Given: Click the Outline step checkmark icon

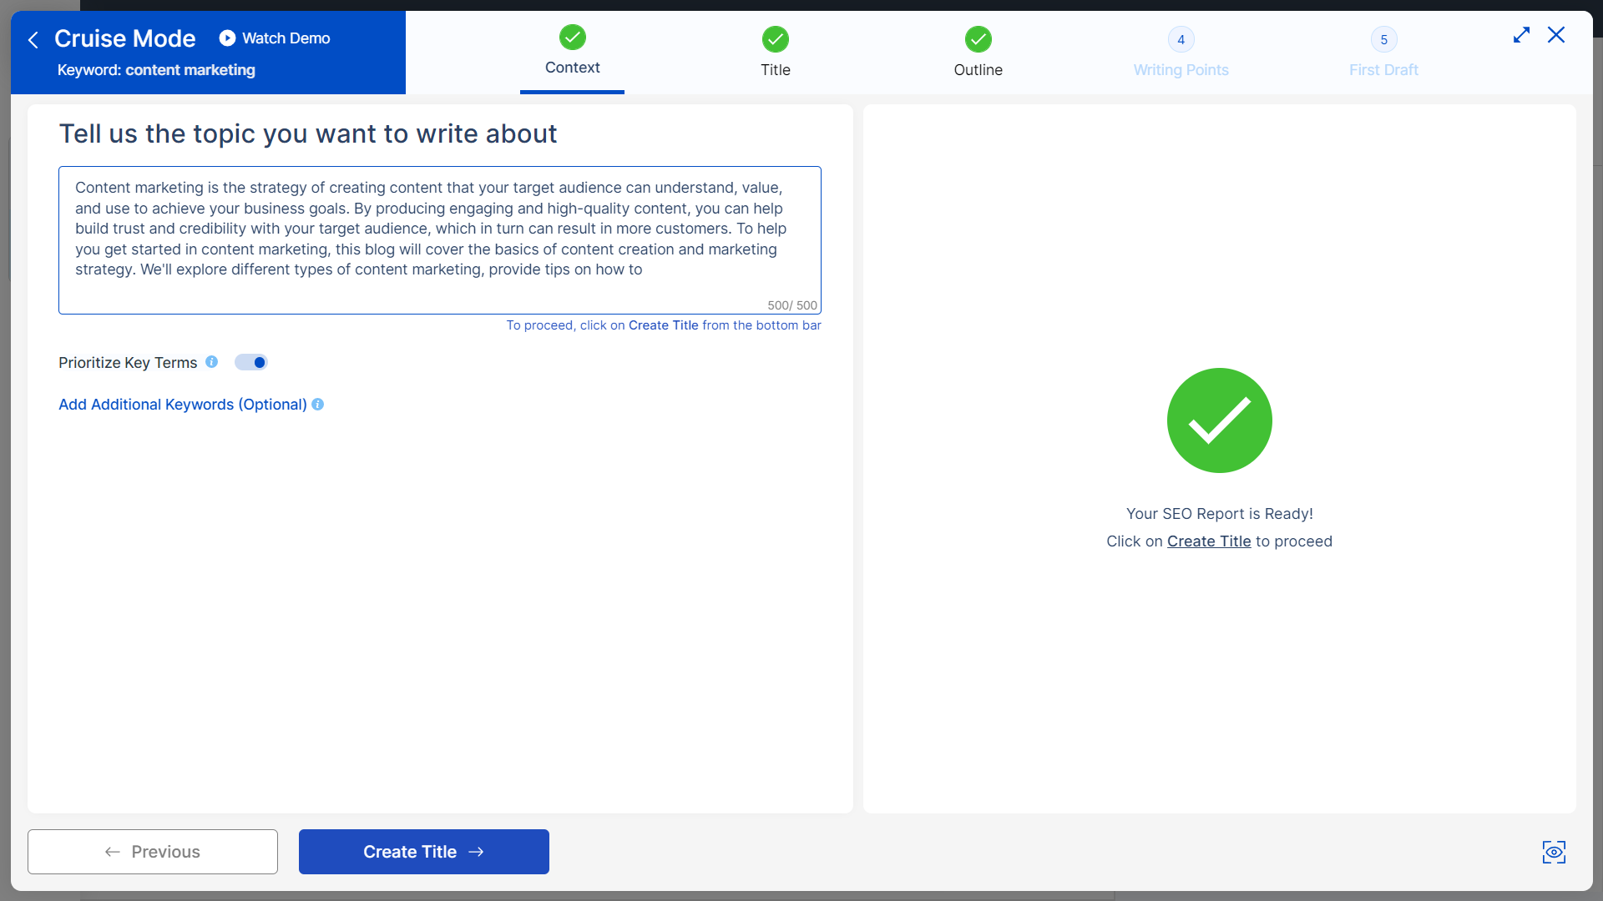Looking at the screenshot, I should pyautogui.click(x=978, y=39).
